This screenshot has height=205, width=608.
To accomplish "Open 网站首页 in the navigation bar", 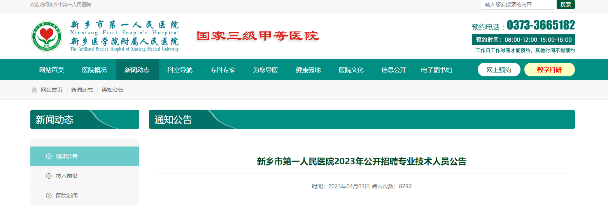I will (52, 70).
